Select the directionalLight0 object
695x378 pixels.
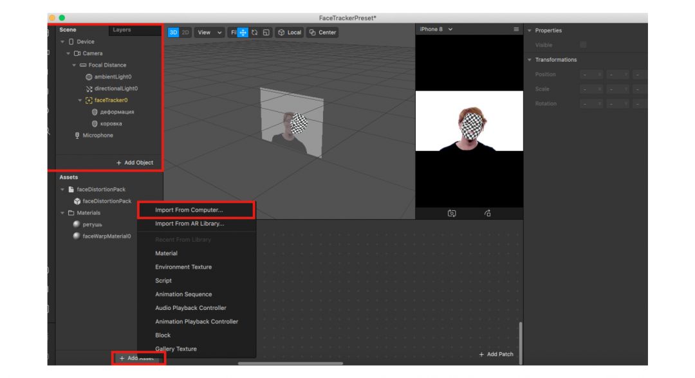pos(115,89)
